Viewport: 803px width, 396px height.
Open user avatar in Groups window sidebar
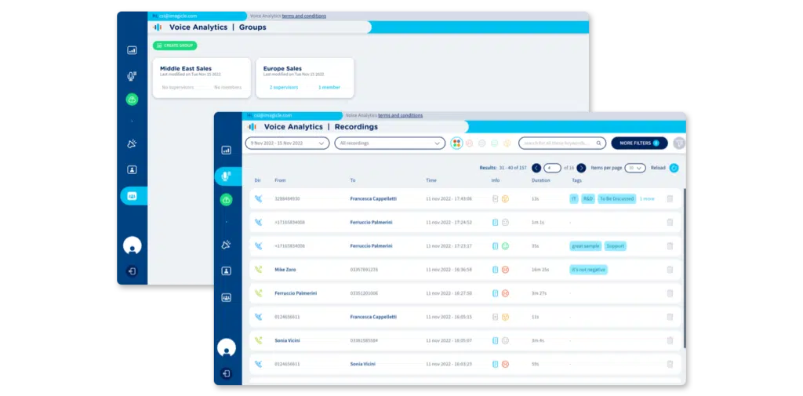(x=132, y=245)
